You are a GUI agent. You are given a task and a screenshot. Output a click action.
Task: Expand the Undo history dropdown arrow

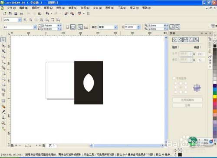(52, 13)
